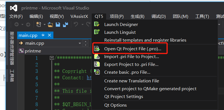Click the Save file toolbar icon
This screenshot has width=224, height=110.
click(x=58, y=25)
